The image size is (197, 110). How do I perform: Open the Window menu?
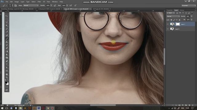coord(55,2)
